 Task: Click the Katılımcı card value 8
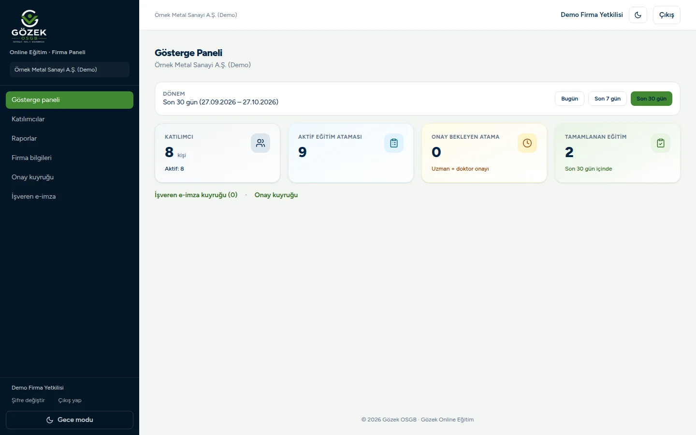[x=169, y=152]
